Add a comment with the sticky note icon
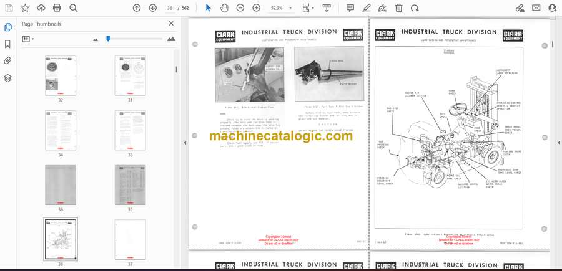Screen dimensions: 562x271 [x=350, y=8]
